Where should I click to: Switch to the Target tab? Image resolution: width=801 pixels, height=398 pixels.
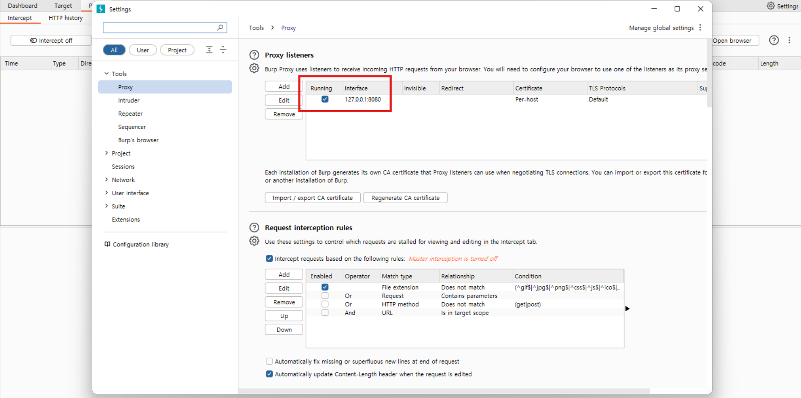(63, 6)
